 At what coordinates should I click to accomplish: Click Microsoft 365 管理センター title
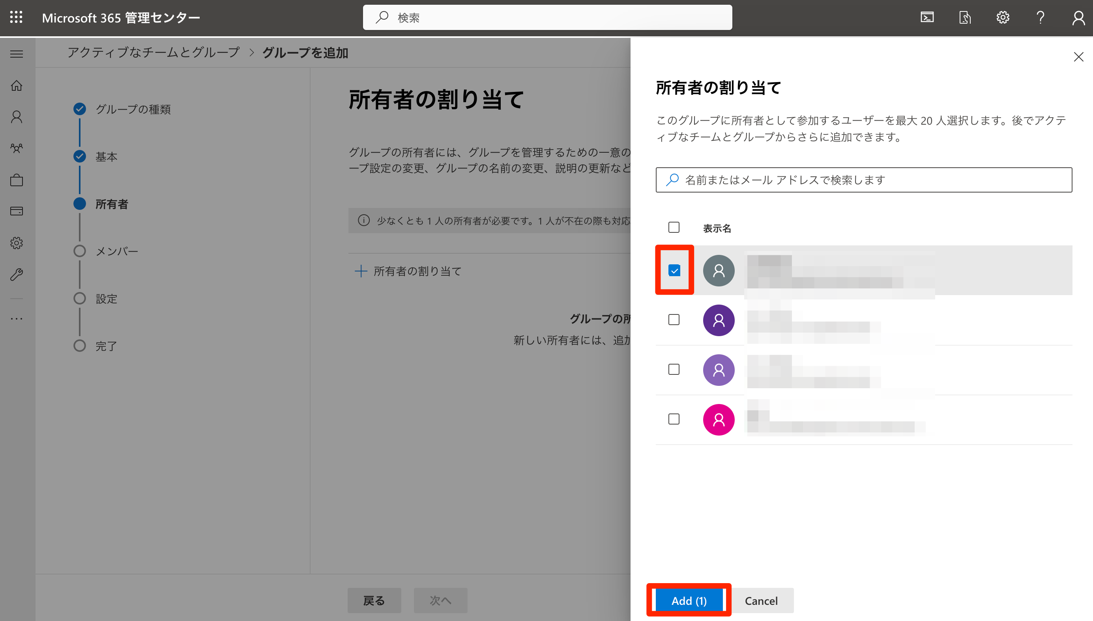121,17
